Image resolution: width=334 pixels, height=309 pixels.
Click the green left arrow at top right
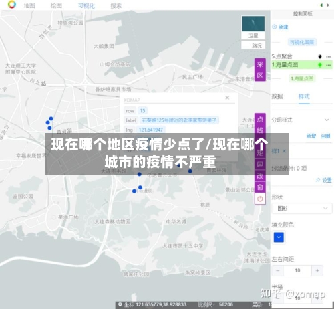pyautogui.click(x=321, y=5)
